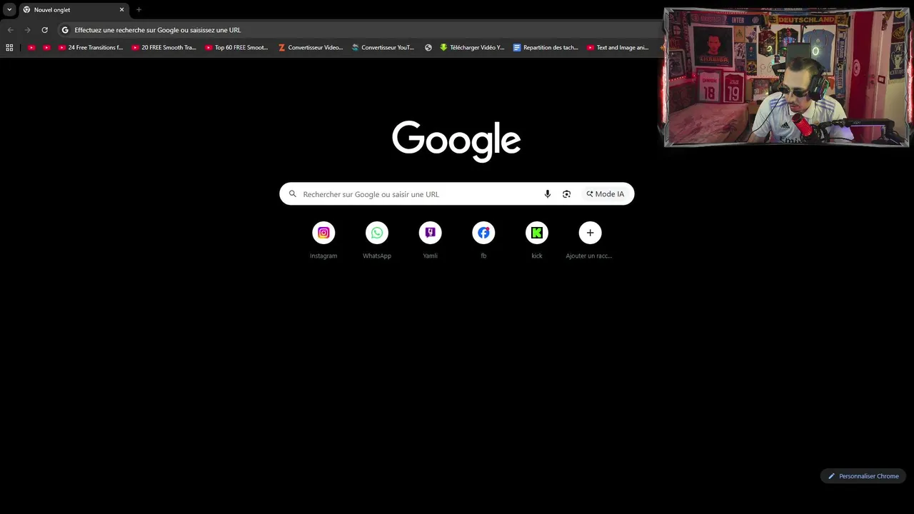The image size is (914, 514).
Task: Open the first YouTube bookmark icon
Action: 31,48
